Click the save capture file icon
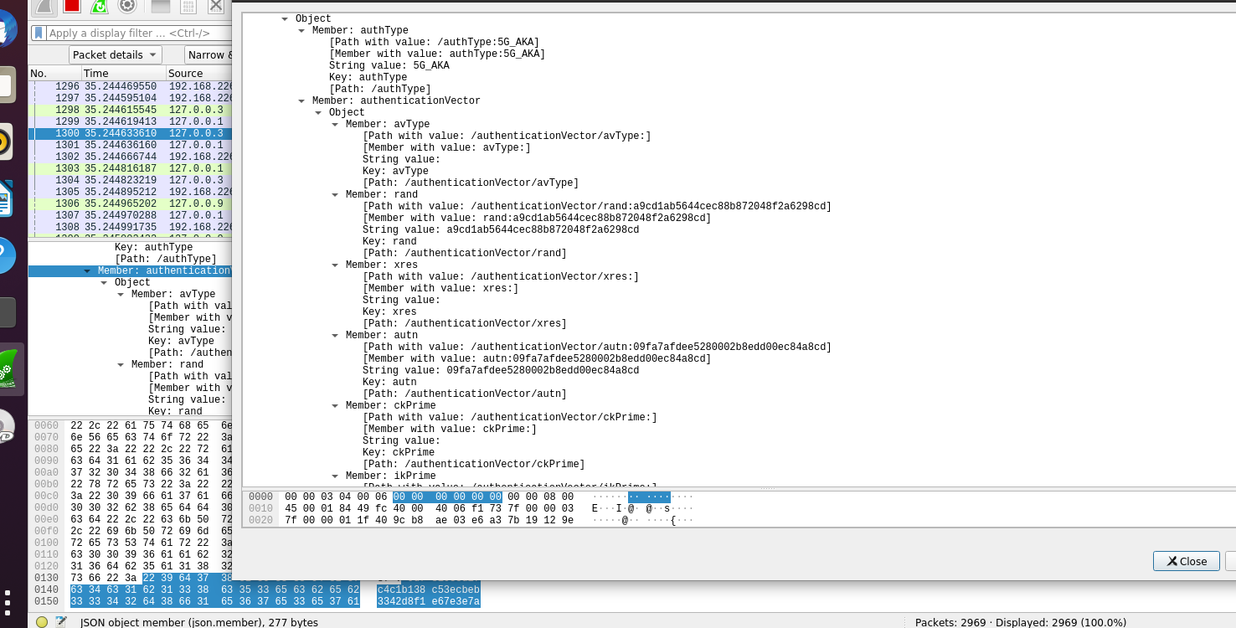 coord(189,6)
